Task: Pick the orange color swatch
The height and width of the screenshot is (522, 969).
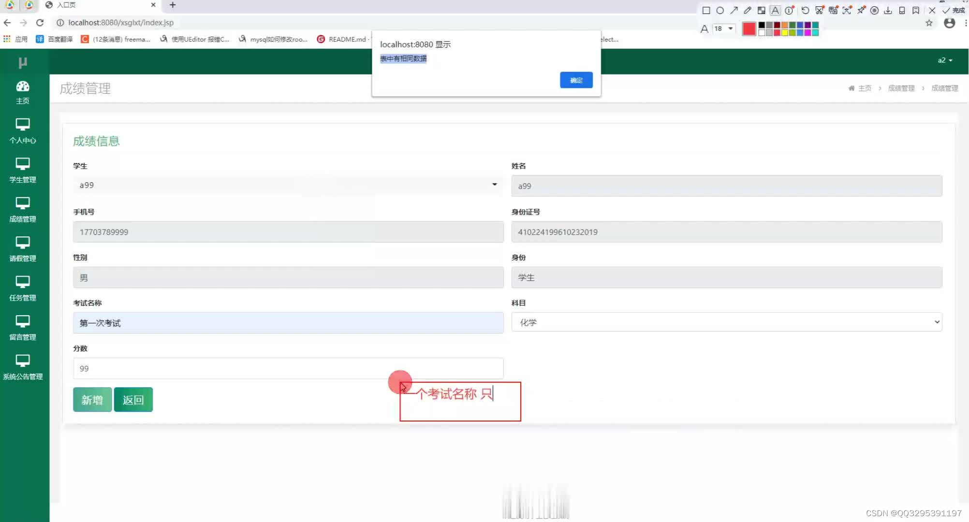Action: tap(785, 25)
